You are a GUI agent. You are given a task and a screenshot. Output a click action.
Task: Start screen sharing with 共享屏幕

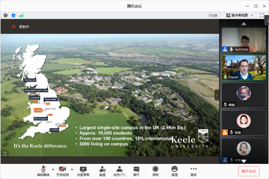point(83,171)
